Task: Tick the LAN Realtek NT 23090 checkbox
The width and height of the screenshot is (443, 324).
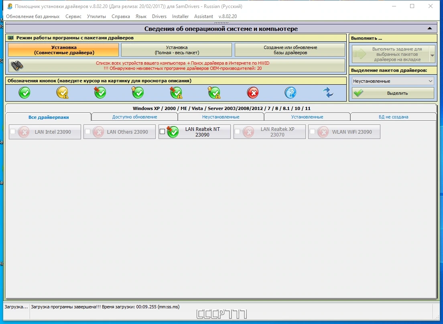Action: click(163, 131)
